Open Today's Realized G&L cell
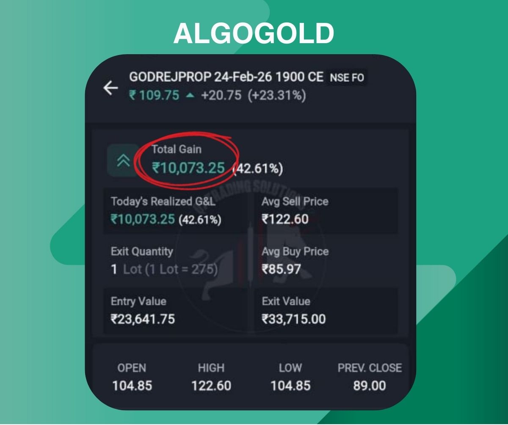Screen dimensions: 508x425 pyautogui.click(x=174, y=211)
